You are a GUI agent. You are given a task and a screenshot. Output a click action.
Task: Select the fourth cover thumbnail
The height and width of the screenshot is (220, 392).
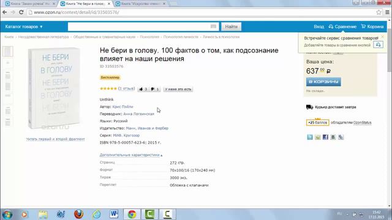pos(8,87)
